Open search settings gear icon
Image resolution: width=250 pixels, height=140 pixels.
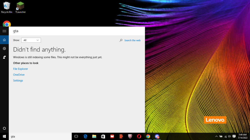4,49
